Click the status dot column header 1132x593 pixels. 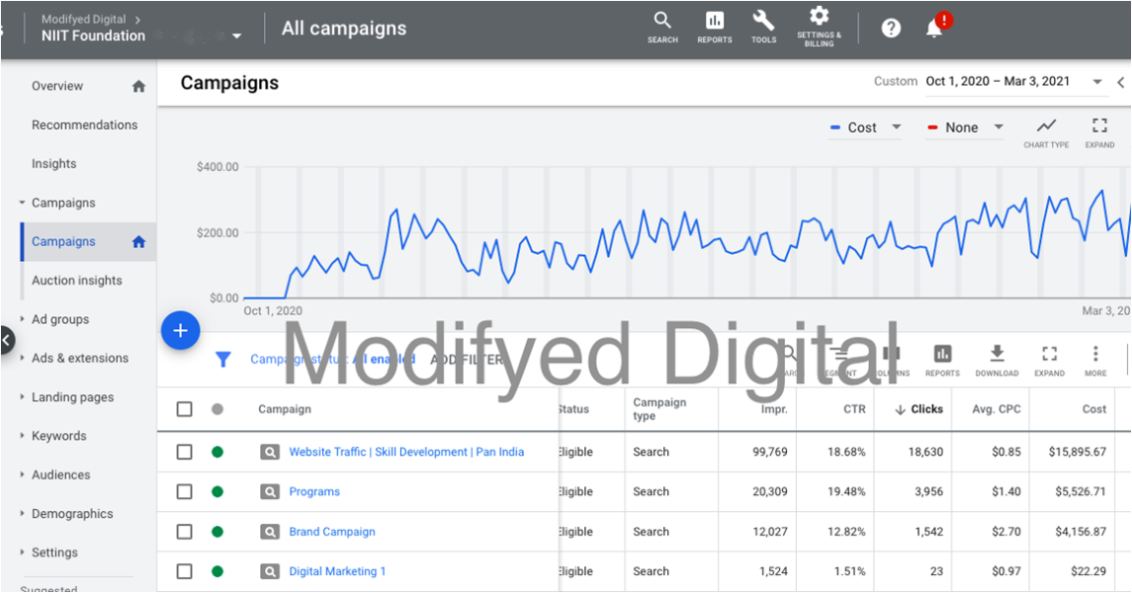tap(218, 409)
